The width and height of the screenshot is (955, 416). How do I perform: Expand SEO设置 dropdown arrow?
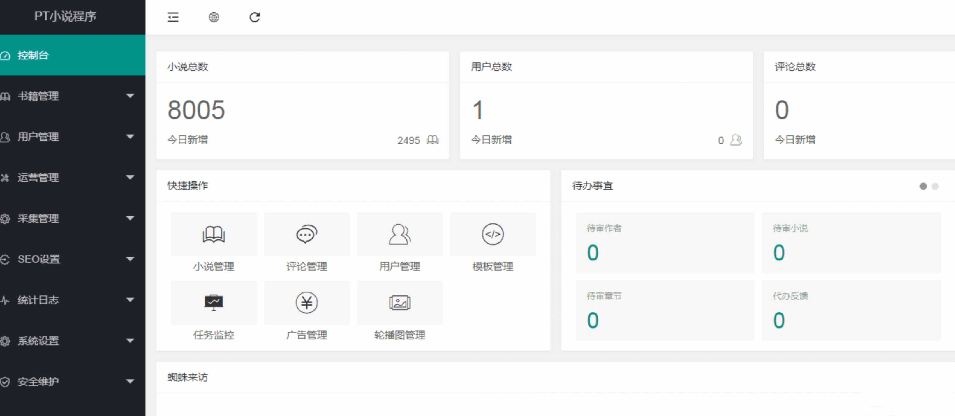130,259
